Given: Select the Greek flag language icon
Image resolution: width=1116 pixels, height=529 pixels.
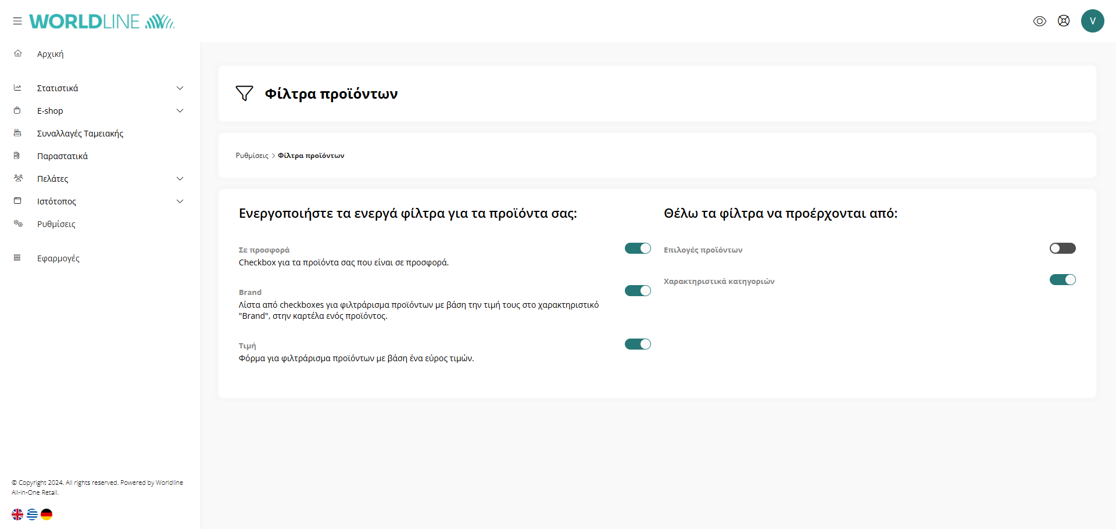Looking at the screenshot, I should (x=32, y=514).
